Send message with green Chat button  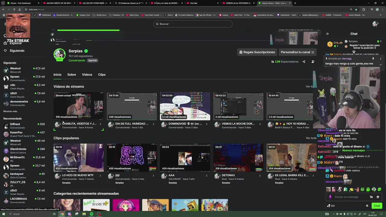[x=377, y=206]
